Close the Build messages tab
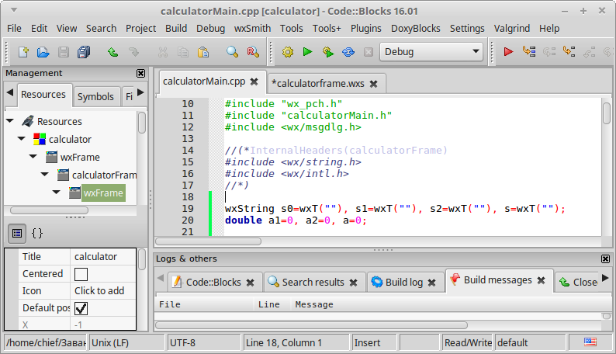Image resolution: width=616 pixels, height=354 pixels. click(x=541, y=280)
